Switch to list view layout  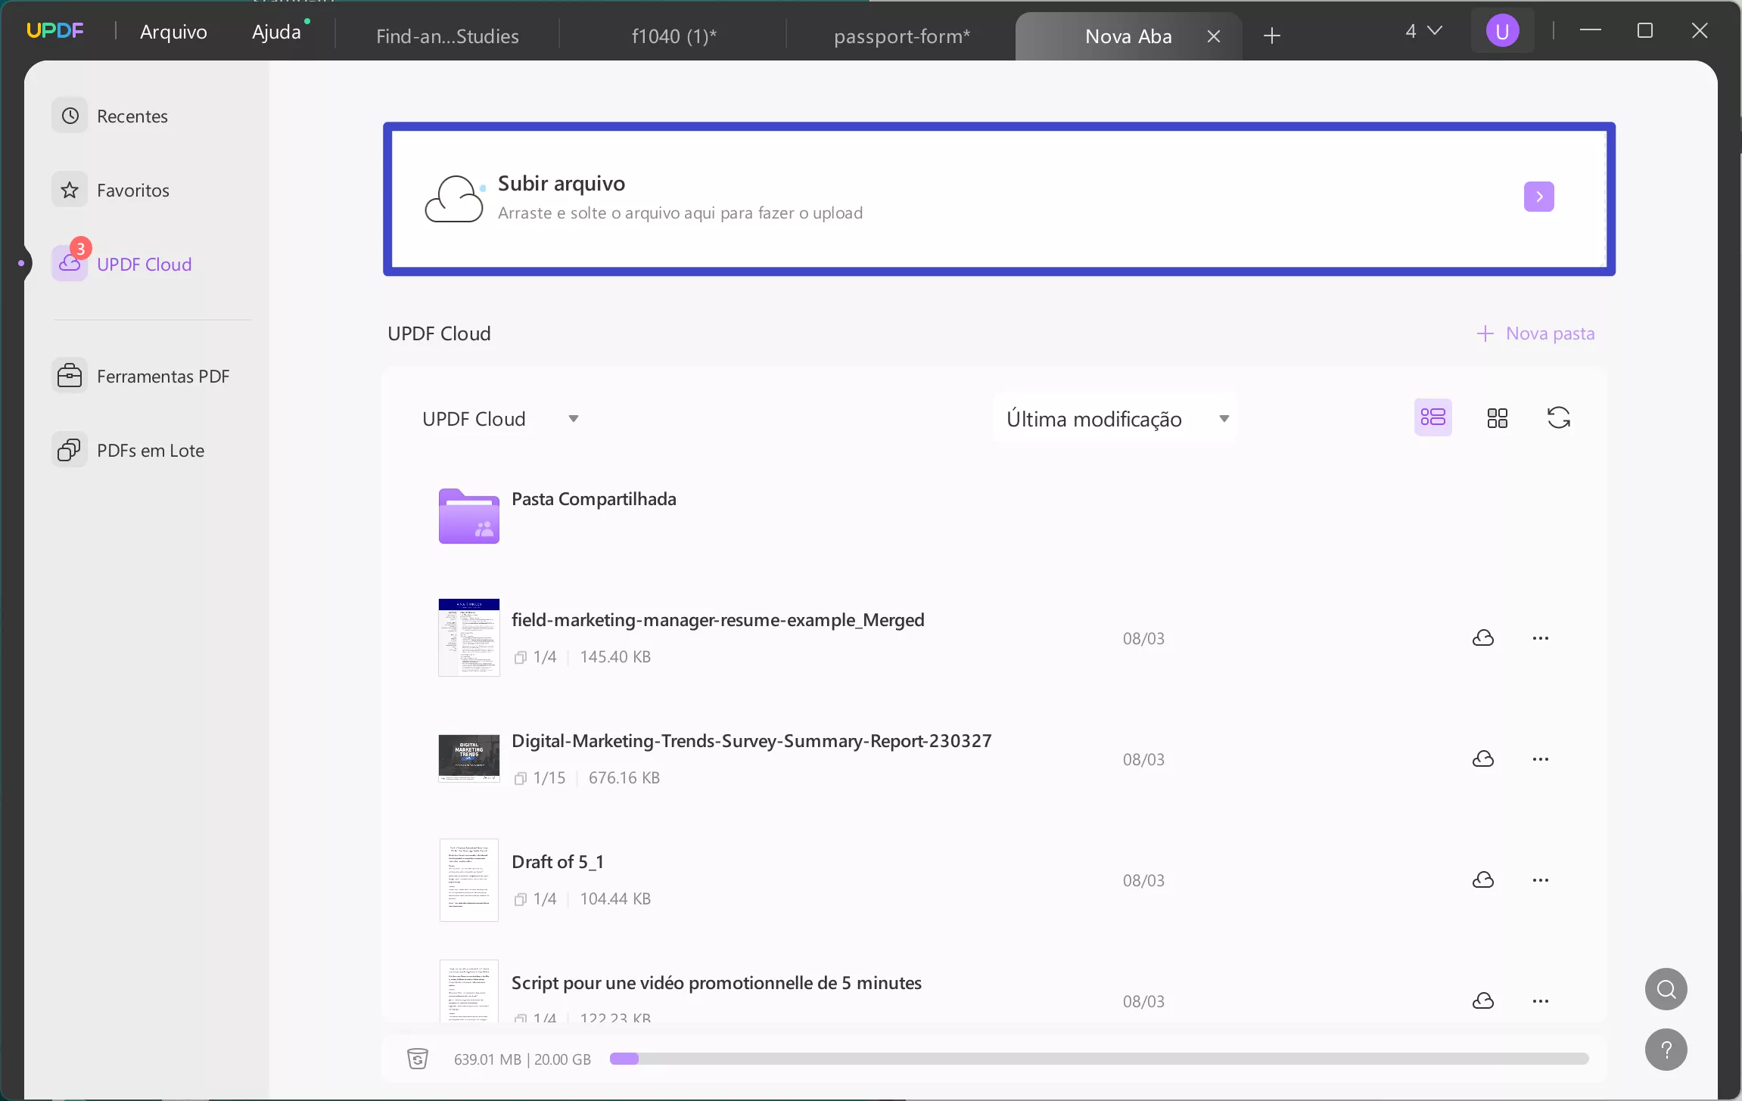pos(1432,417)
